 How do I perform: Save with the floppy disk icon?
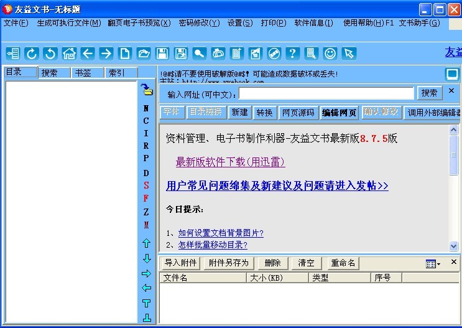tap(162, 54)
